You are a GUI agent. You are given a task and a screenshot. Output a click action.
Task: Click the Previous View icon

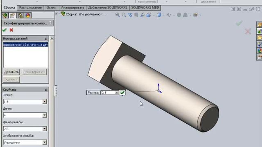tap(130, 15)
